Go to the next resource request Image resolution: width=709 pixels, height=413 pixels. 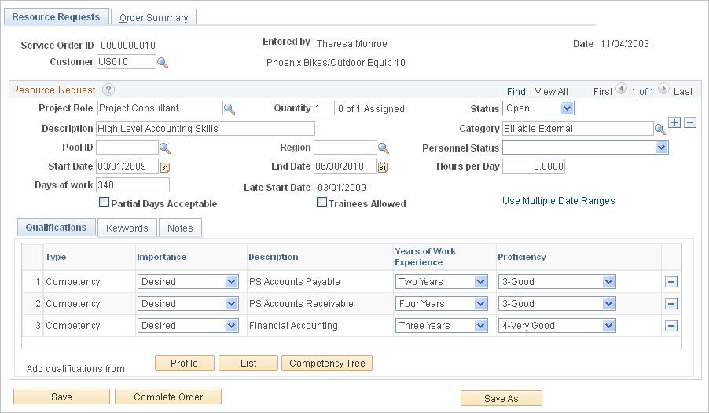pyautogui.click(x=663, y=91)
